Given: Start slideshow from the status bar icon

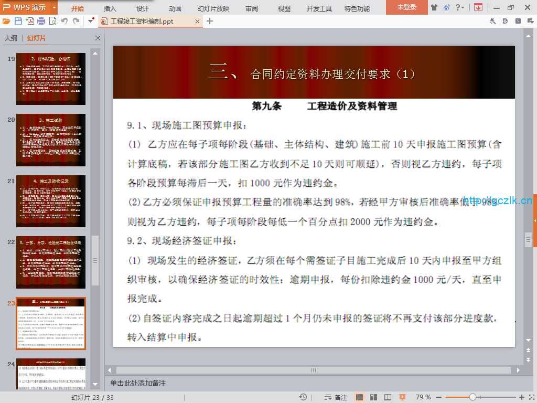Looking at the screenshot, I should (x=402, y=397).
